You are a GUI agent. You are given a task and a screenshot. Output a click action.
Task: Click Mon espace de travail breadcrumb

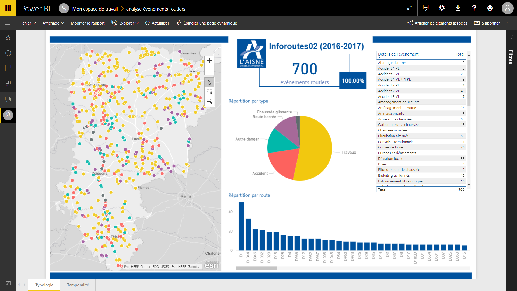[x=95, y=9]
